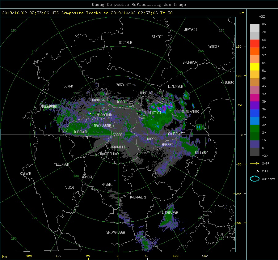Image resolution: width=278 pixels, height=260 pixels.
Task: Pick the dark orange 57-60 dBZ swatch
Action: tap(255, 51)
